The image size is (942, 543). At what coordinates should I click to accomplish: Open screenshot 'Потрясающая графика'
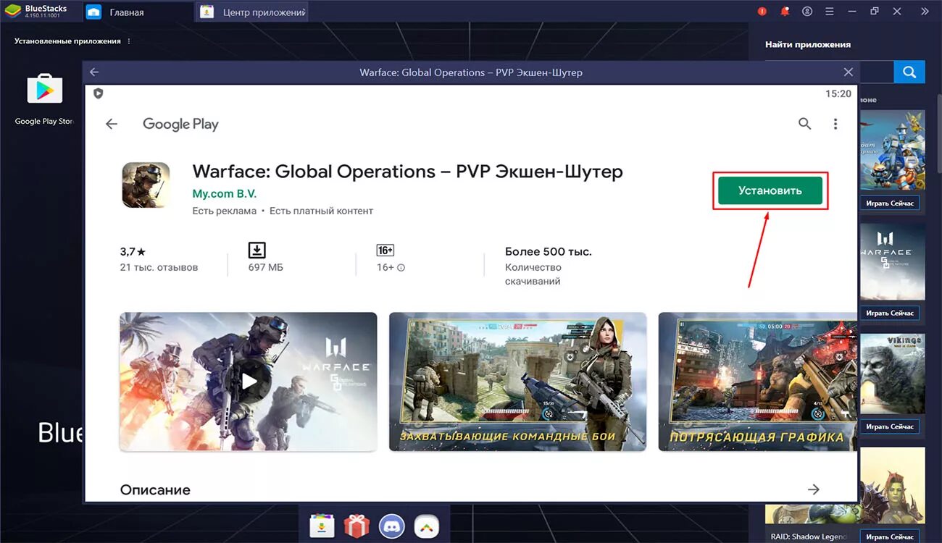757,382
